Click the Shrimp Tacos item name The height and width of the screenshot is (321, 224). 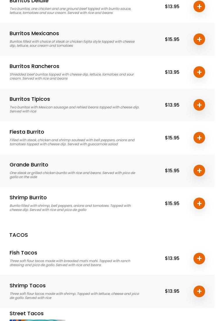tap(28, 286)
